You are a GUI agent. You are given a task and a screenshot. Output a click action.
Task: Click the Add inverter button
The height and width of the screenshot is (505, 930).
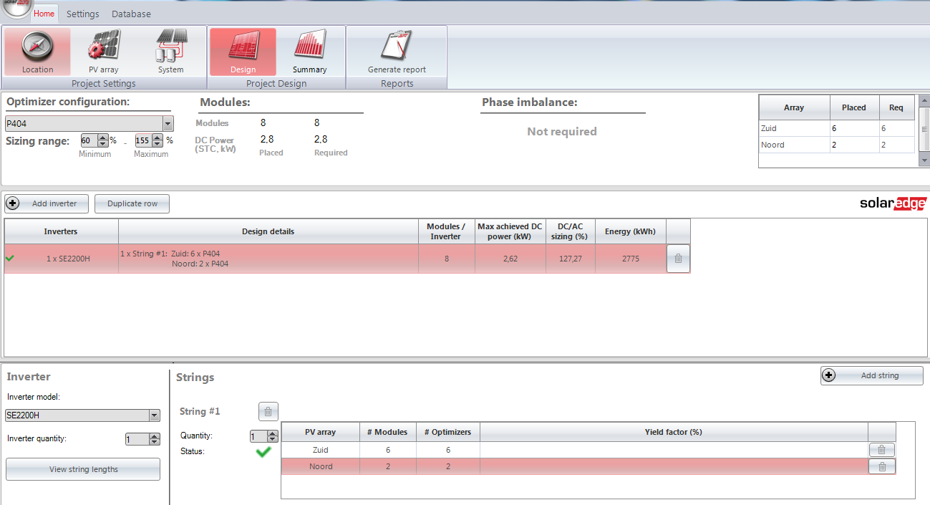pyautogui.click(x=47, y=203)
